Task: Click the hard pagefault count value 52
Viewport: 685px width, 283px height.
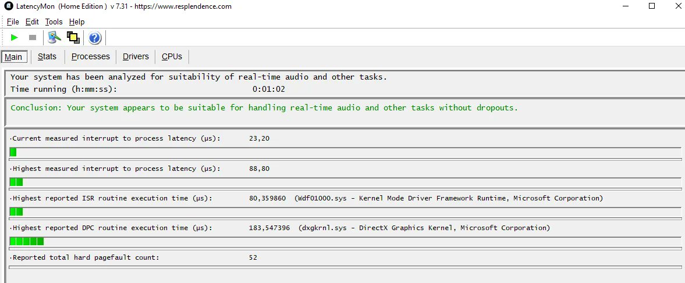Action: coord(253,257)
